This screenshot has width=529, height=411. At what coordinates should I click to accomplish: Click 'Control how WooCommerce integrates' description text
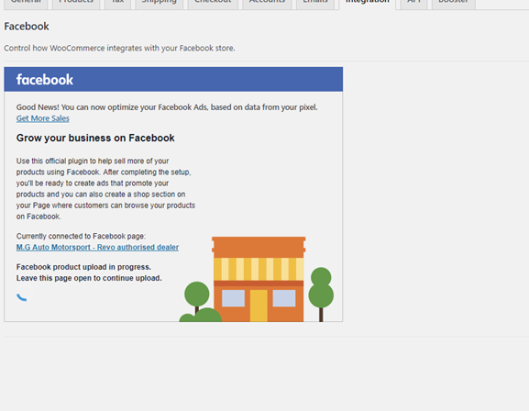[119, 49]
